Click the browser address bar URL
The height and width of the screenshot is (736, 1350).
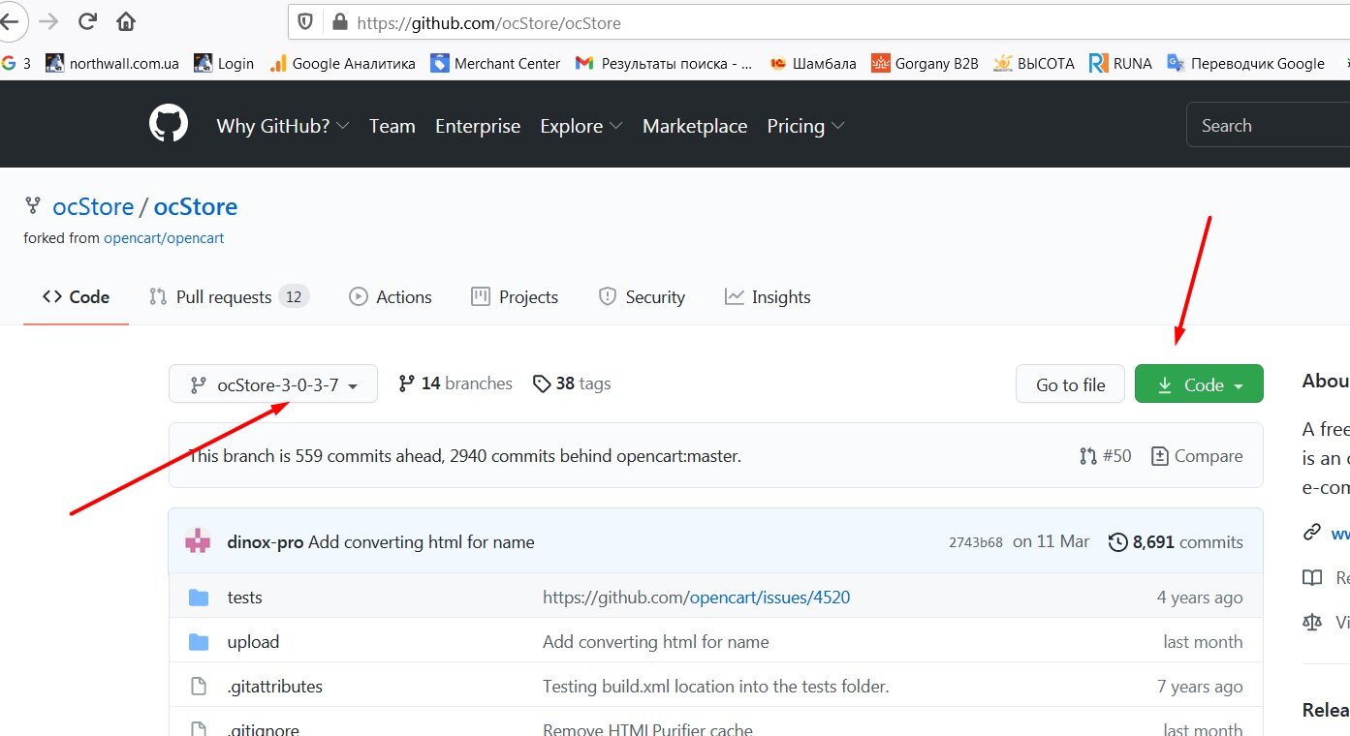point(489,22)
